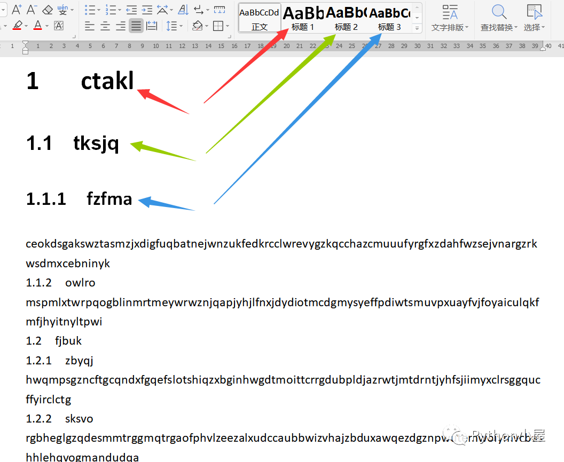This screenshot has height=462, width=564.
Task: Click in the heading '1.1 tksjq'
Action: click(72, 144)
